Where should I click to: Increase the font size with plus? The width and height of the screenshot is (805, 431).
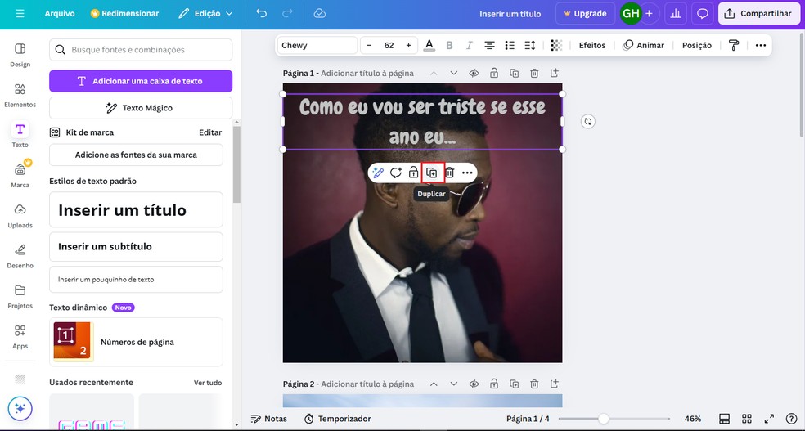409,45
